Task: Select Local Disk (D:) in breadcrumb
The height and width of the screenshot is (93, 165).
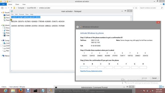Action: 31,8
